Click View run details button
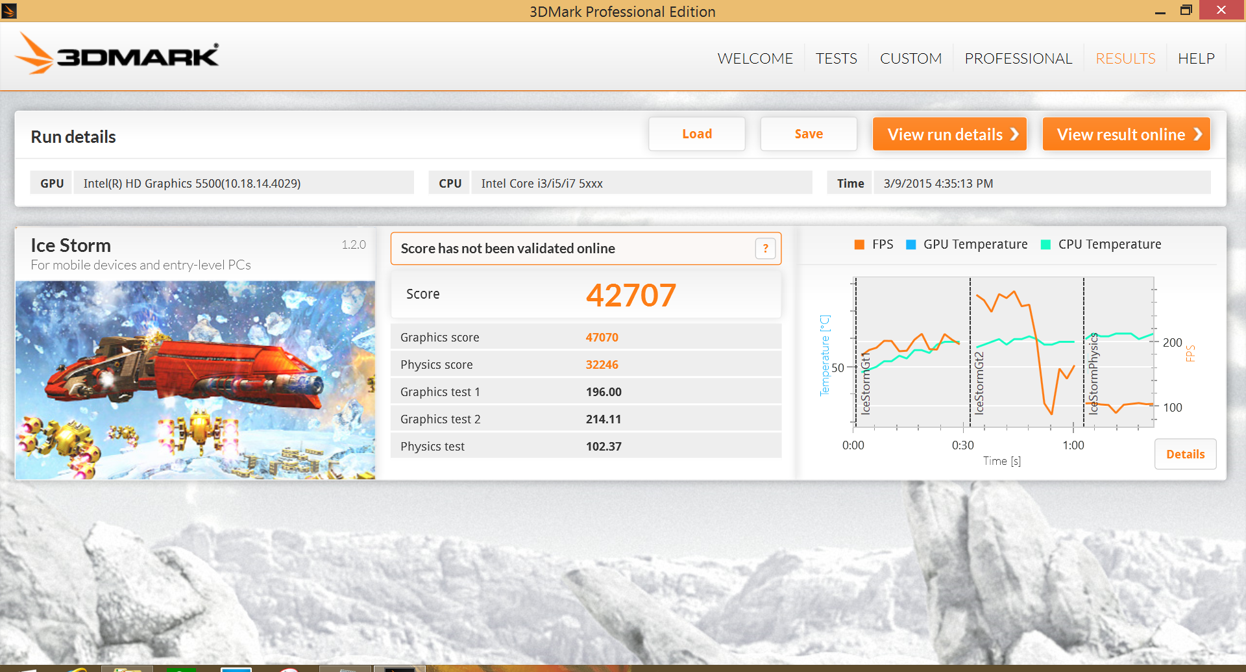The width and height of the screenshot is (1246, 672). coord(949,134)
